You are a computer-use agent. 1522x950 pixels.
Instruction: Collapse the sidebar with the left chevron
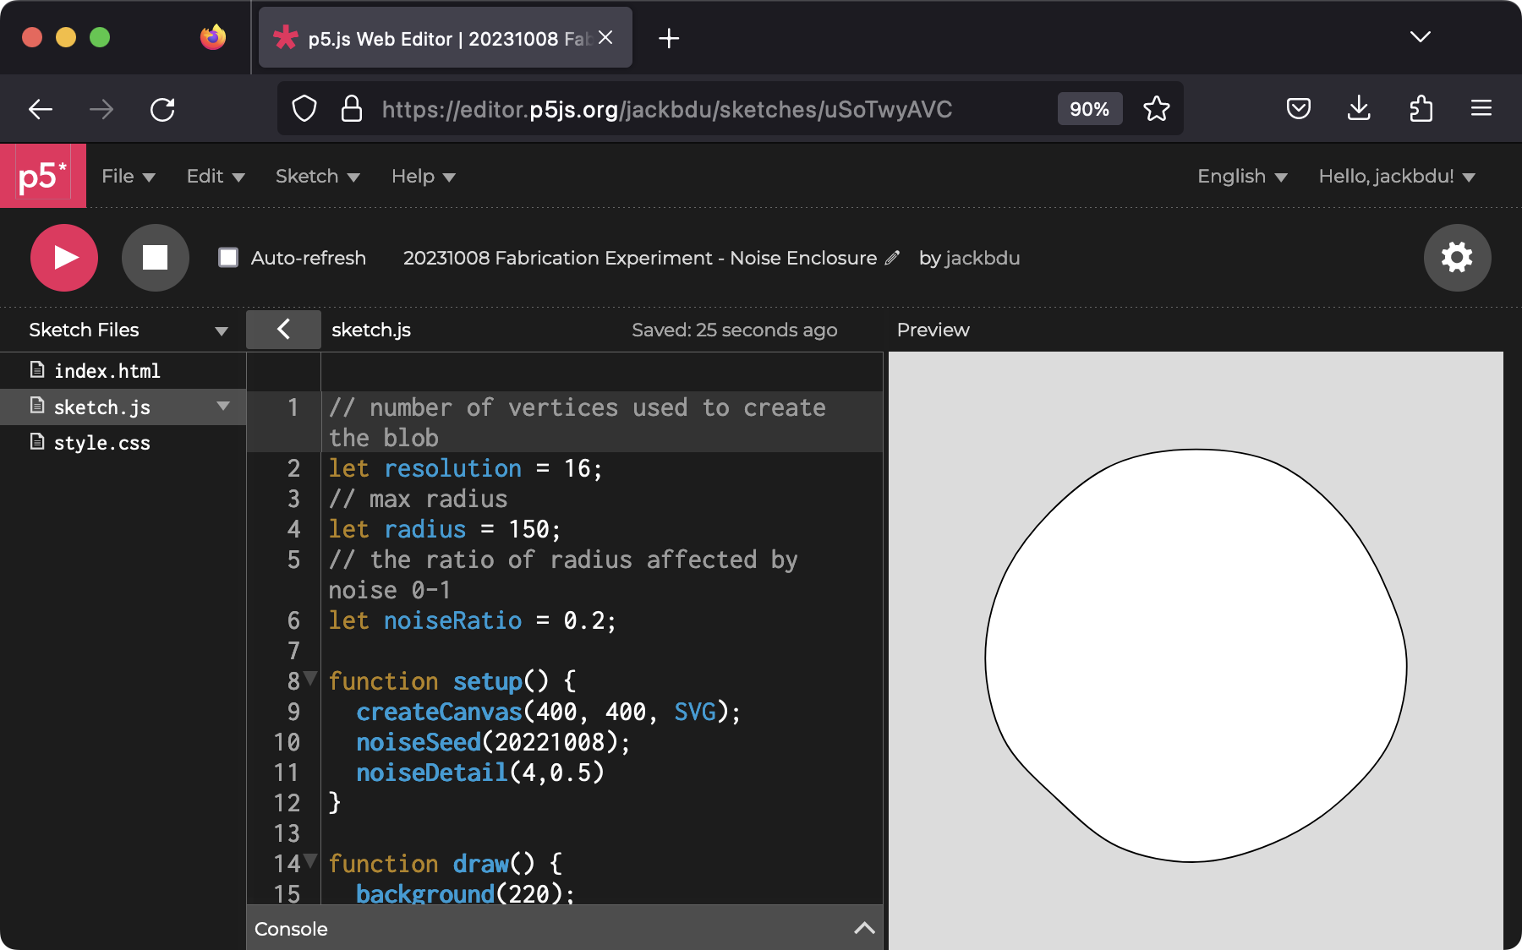pos(283,330)
